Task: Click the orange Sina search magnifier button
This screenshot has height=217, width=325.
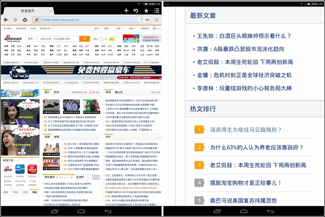Action: (84, 38)
